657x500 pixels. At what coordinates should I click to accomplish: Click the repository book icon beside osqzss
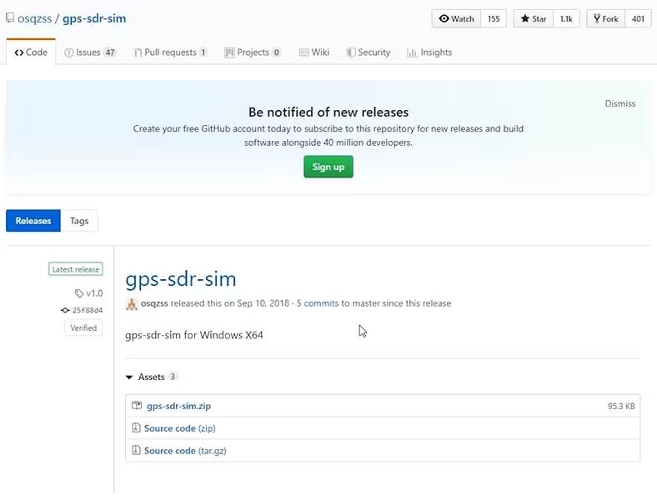10,18
